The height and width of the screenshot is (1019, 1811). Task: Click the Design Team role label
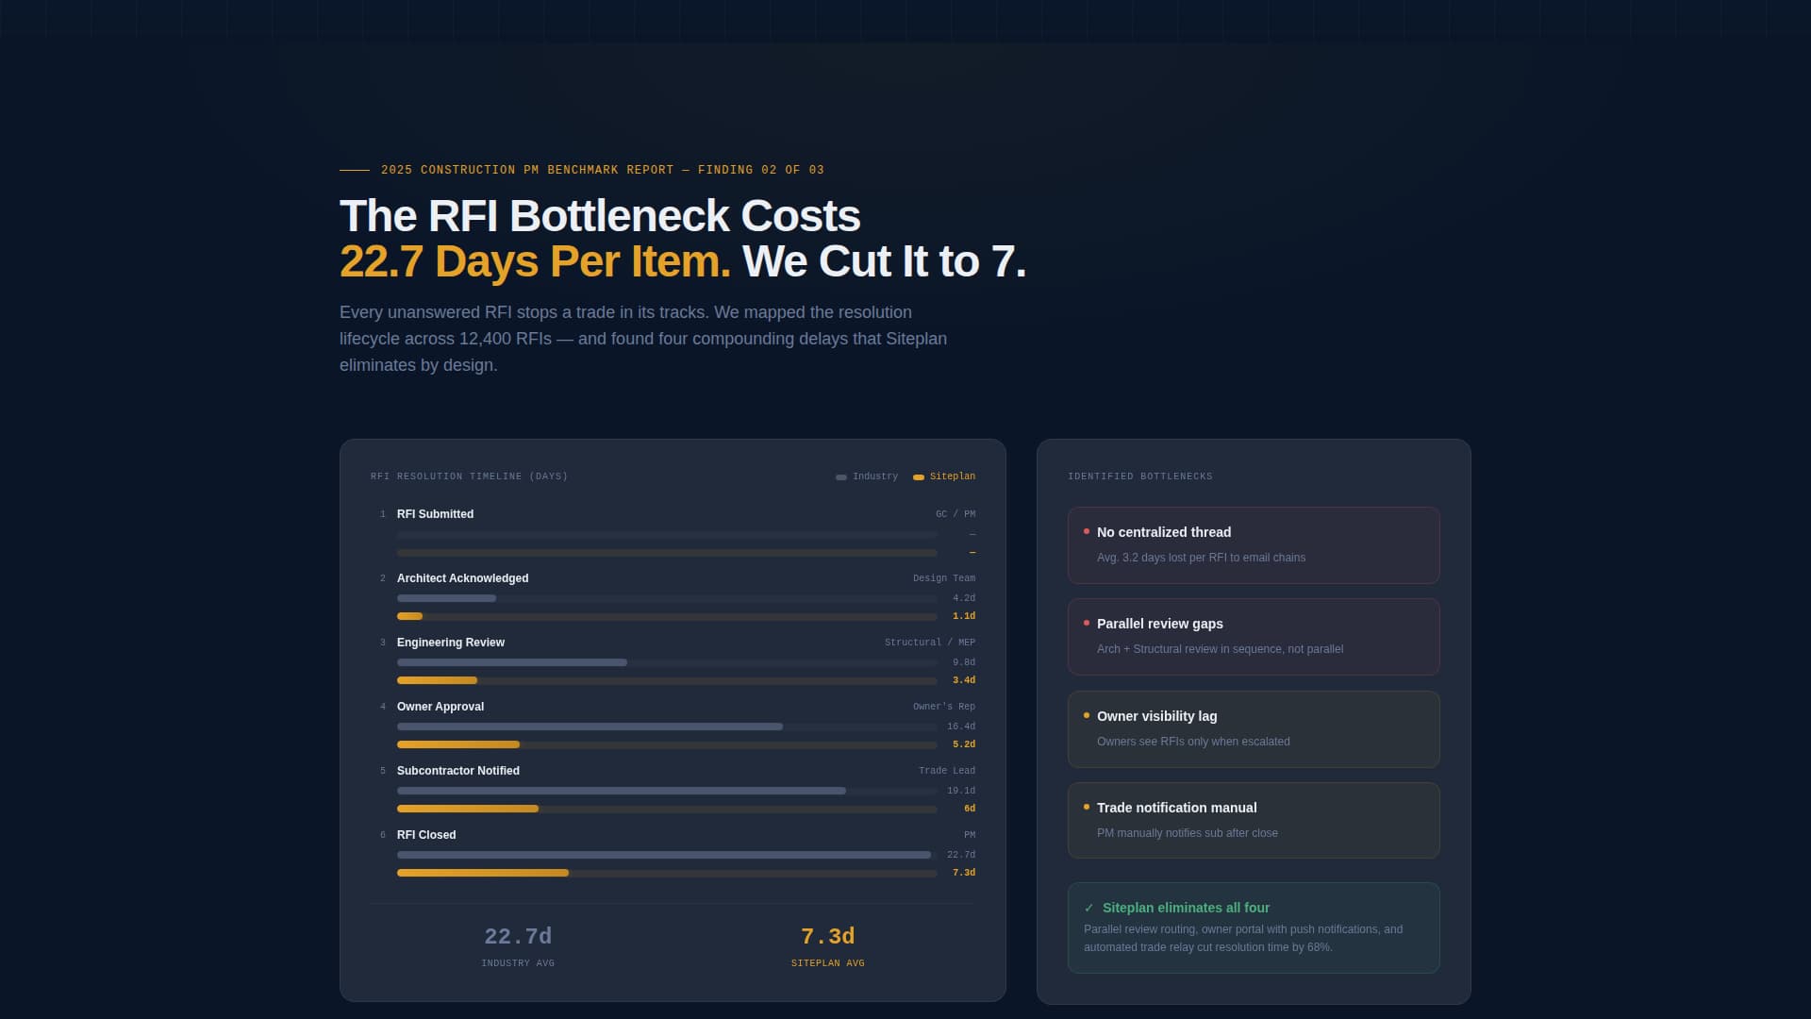point(944,578)
